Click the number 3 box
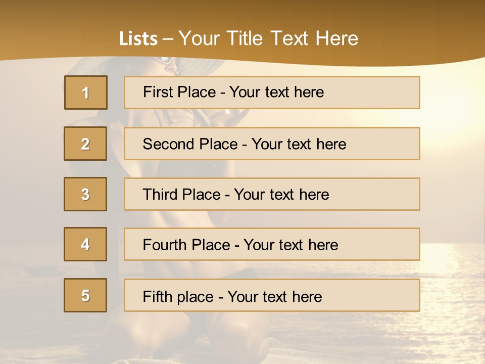Screen dimensions: 485x364 click(x=85, y=194)
